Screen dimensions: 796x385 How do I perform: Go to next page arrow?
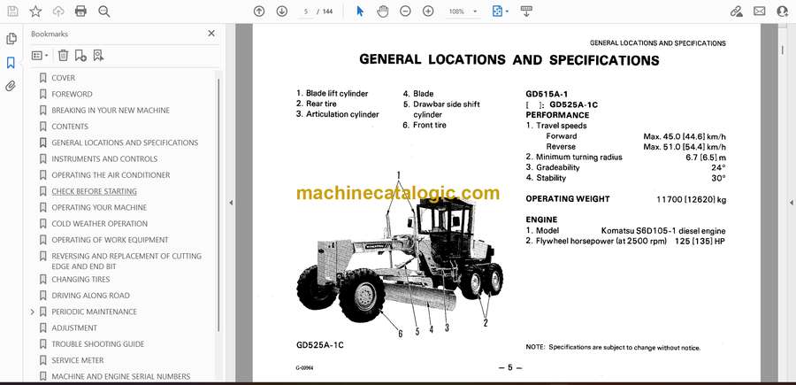(282, 12)
